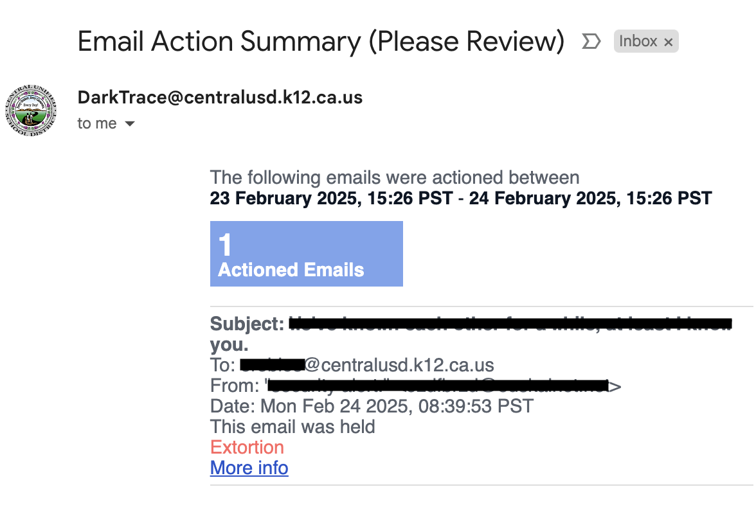This screenshot has height=505, width=756.
Task: Click sender address DarkTrace@centralusd.k12.ca.us
Action: (220, 98)
